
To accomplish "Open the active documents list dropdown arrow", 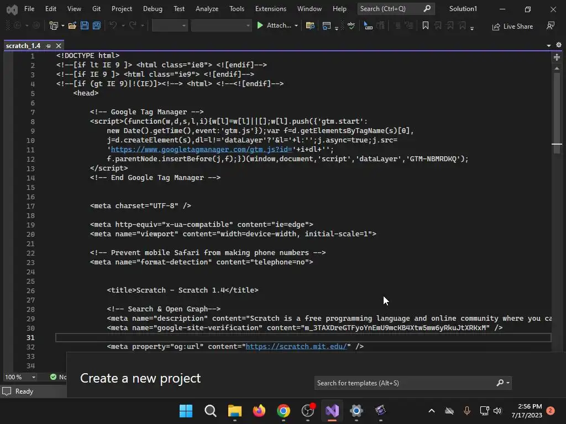I will 549,45.
